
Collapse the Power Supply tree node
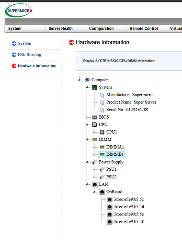coord(87,162)
